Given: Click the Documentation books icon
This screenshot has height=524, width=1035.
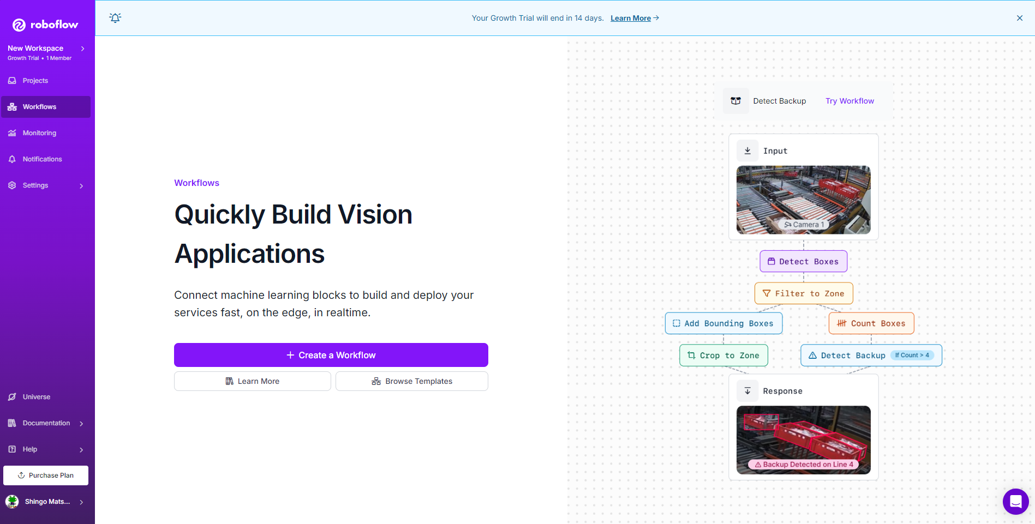Looking at the screenshot, I should (x=12, y=423).
